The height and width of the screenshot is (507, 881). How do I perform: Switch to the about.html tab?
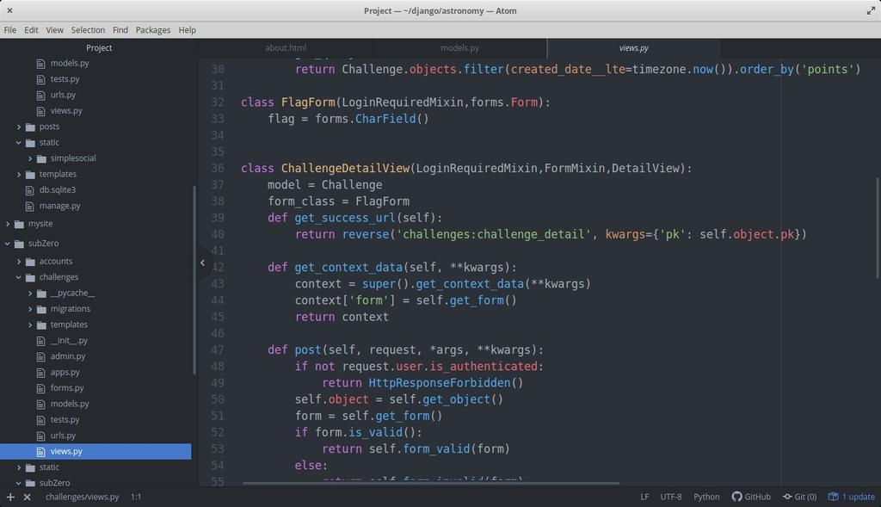click(286, 48)
